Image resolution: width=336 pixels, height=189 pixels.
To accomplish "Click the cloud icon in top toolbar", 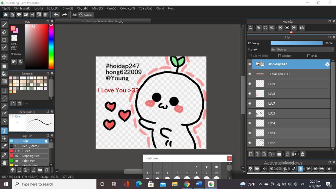I will 6,14.
